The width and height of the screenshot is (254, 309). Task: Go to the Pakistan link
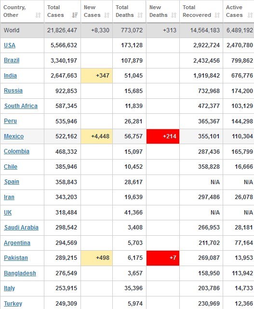pyautogui.click(x=16, y=258)
